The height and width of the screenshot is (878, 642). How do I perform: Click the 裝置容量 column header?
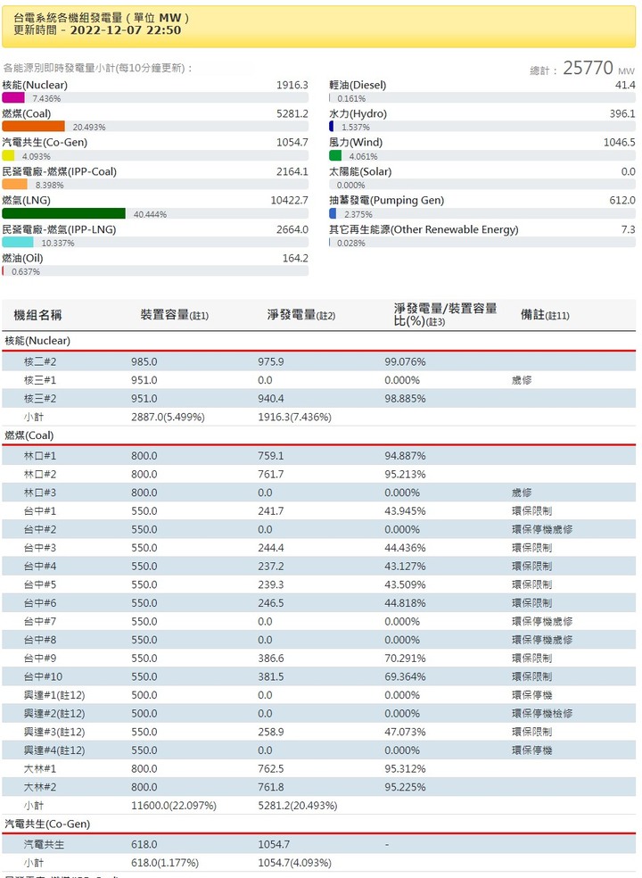point(175,315)
